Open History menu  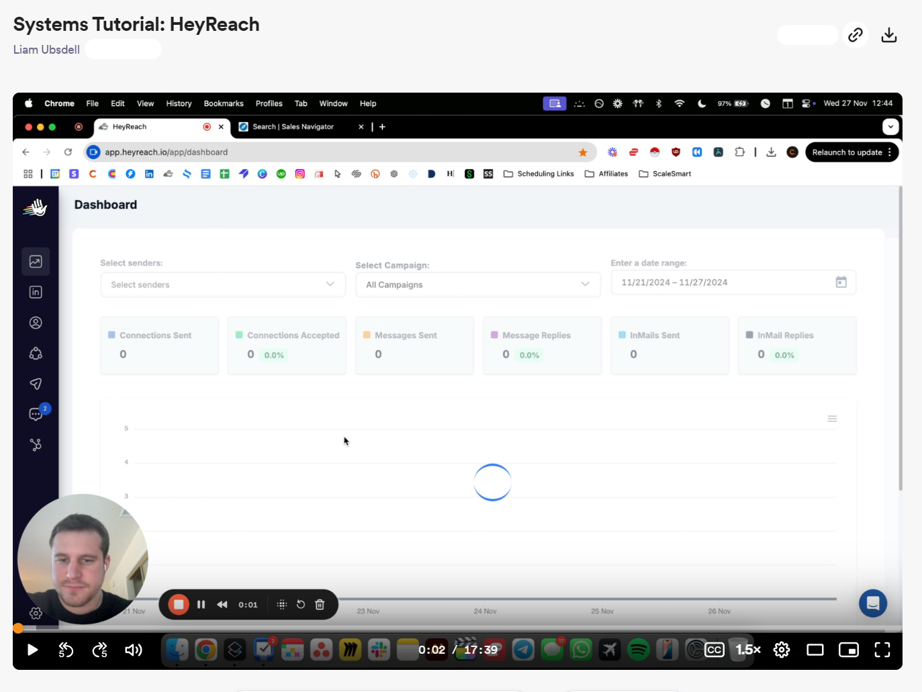point(179,103)
